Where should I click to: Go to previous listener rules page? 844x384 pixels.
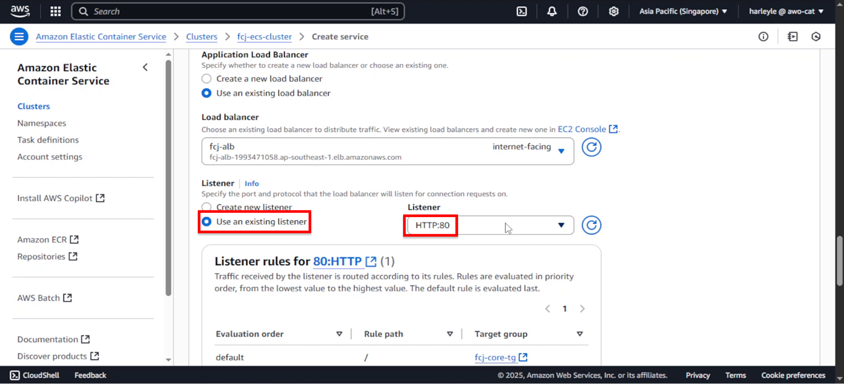point(548,309)
